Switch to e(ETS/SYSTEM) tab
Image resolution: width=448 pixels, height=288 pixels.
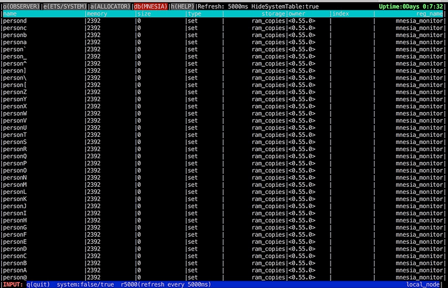coord(65,6)
